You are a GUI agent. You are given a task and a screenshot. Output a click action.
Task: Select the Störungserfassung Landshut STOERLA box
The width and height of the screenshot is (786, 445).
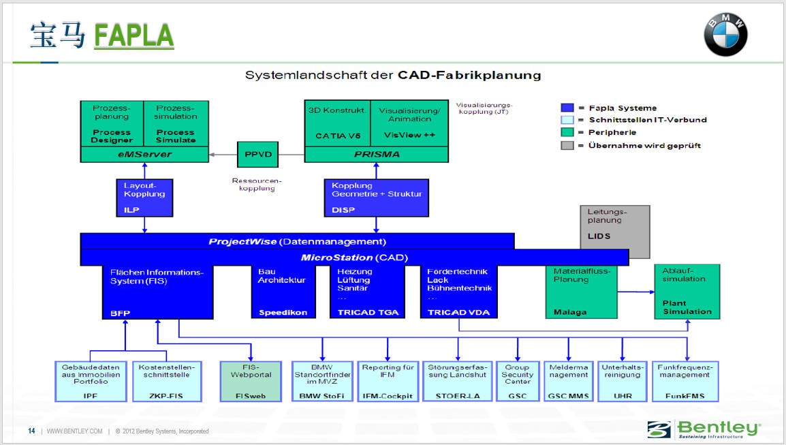pos(457,382)
